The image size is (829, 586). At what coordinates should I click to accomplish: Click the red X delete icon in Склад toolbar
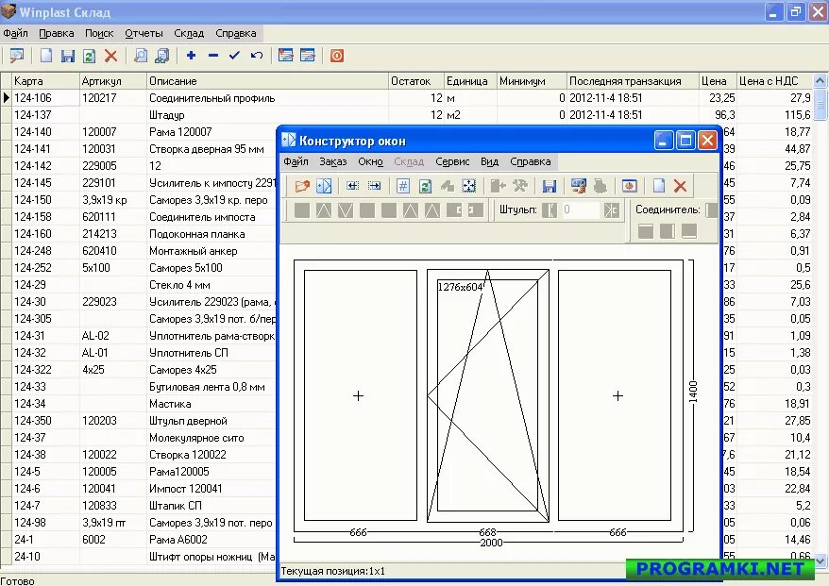110,56
